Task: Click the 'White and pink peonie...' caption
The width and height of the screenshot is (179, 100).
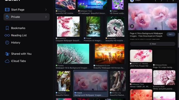Action: [163, 89]
